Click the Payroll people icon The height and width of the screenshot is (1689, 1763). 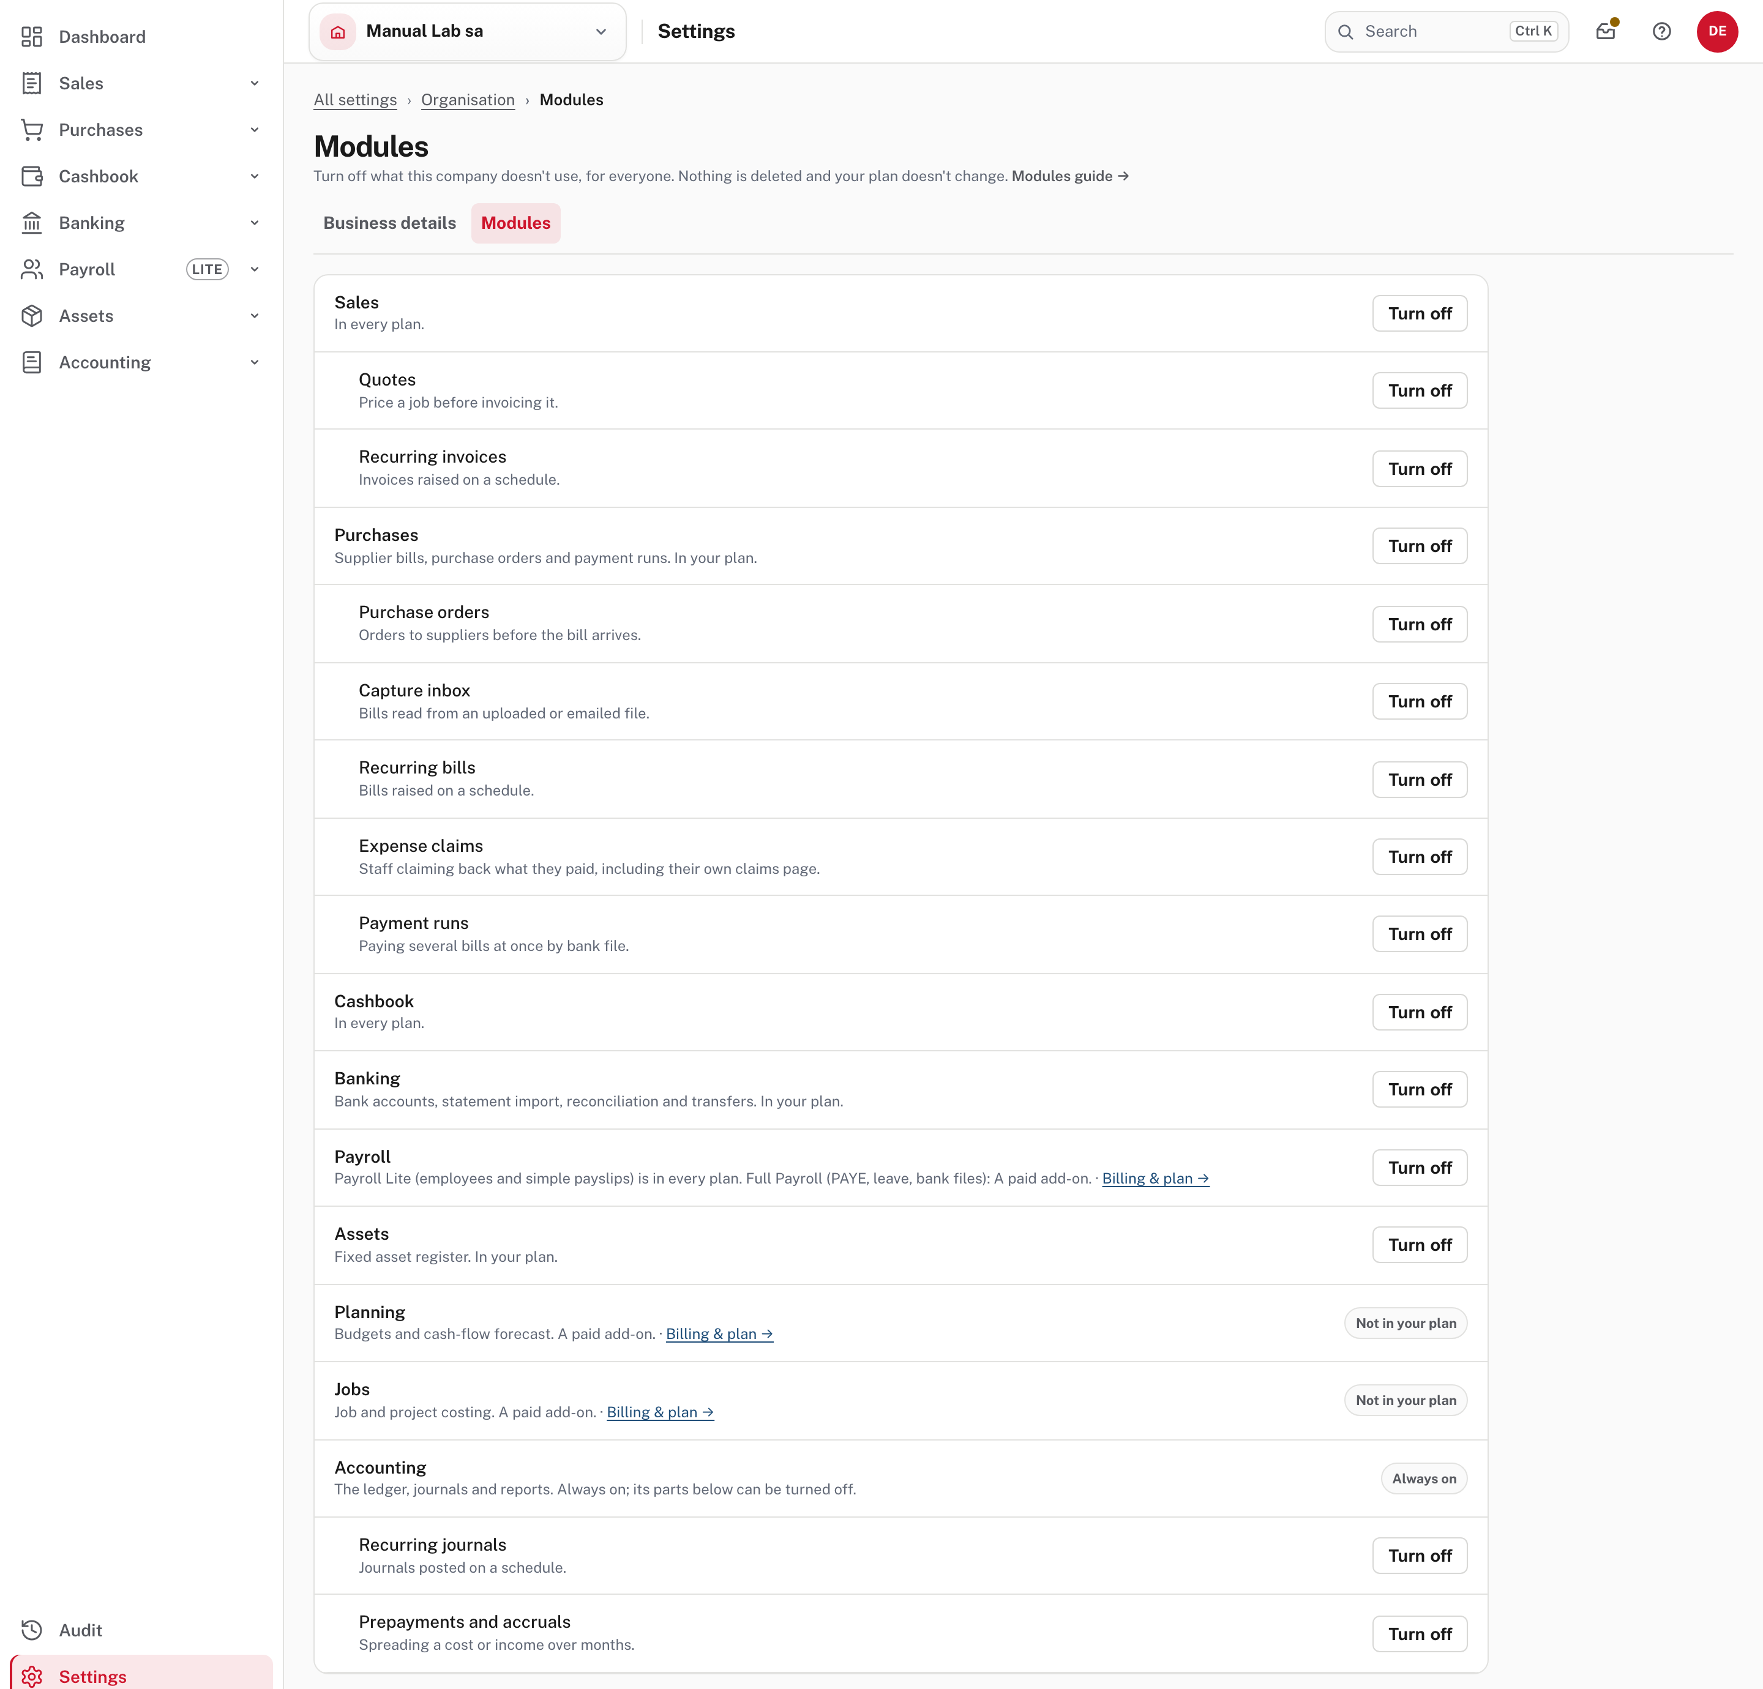[31, 270]
